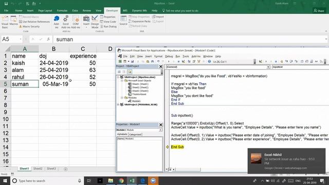The image size is (329, 185).
Task: Click the Windows taskbar search box
Action: [47, 180]
